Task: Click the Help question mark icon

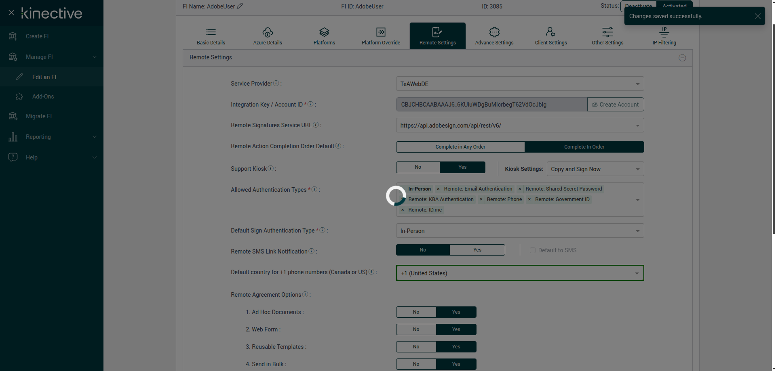Action: pyautogui.click(x=13, y=157)
